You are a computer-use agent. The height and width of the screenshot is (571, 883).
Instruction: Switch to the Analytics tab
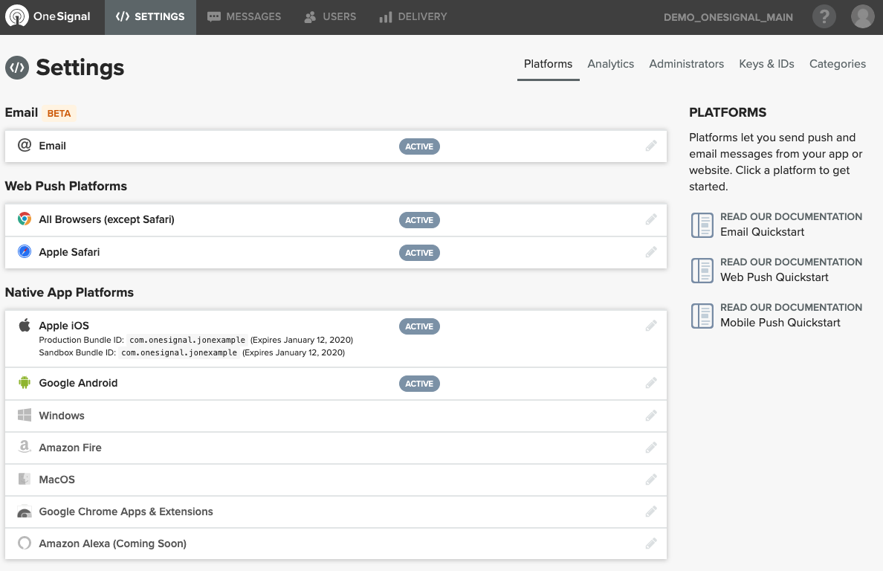(610, 64)
